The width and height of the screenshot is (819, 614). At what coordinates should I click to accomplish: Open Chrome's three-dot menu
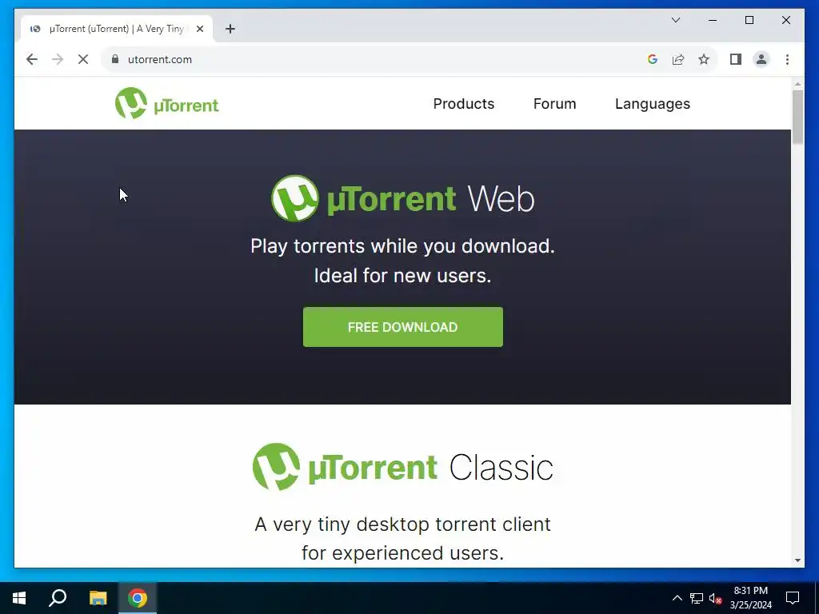tap(787, 59)
